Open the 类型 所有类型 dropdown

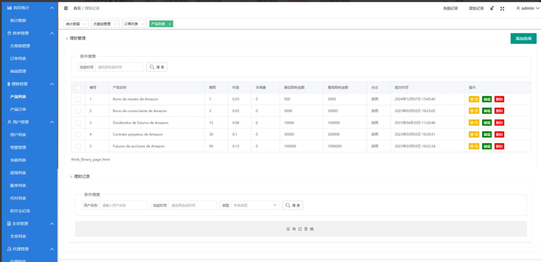tap(255, 205)
